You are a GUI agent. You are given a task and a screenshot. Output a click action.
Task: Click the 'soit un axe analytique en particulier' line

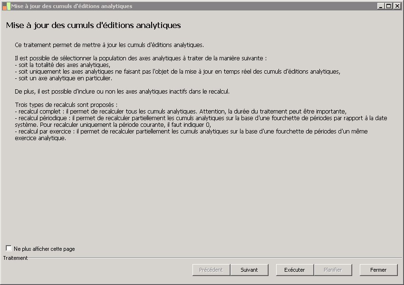click(x=64, y=78)
